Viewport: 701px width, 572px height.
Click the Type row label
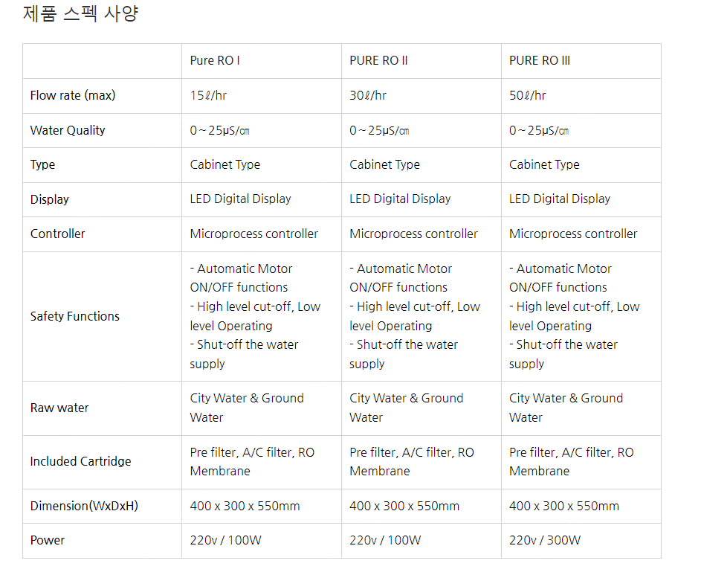coord(43,165)
